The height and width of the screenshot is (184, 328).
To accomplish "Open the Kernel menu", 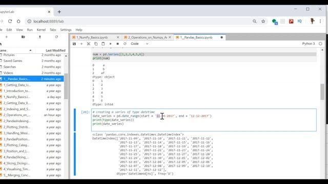I will [41, 30].
